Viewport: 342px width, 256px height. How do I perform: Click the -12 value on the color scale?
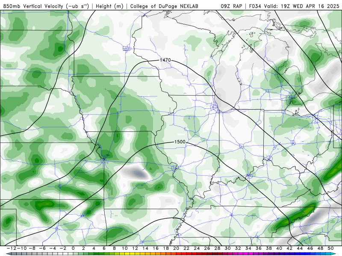tap(12, 248)
